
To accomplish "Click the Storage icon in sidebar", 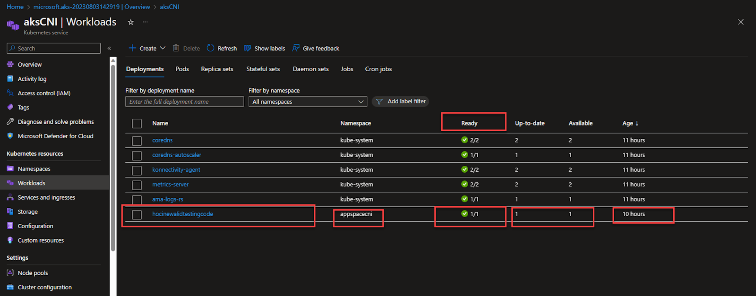I will (x=10, y=211).
